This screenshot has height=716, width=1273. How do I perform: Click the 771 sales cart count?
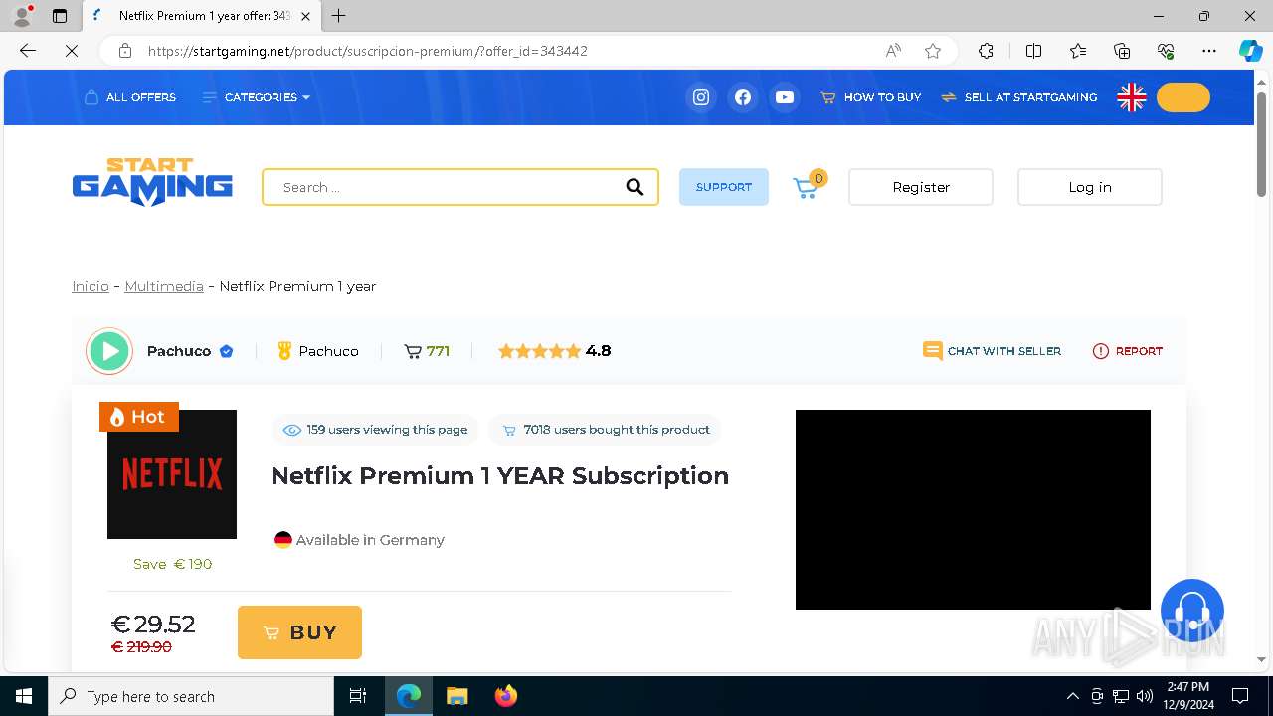pos(427,351)
